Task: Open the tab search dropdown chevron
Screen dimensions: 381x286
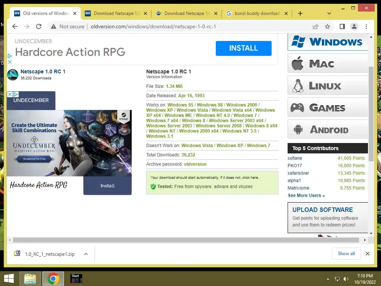Action: [x=329, y=13]
